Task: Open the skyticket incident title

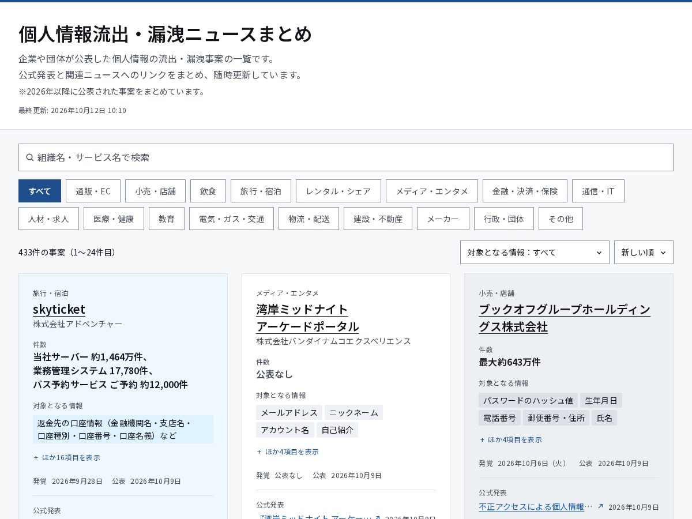Action: click(59, 309)
